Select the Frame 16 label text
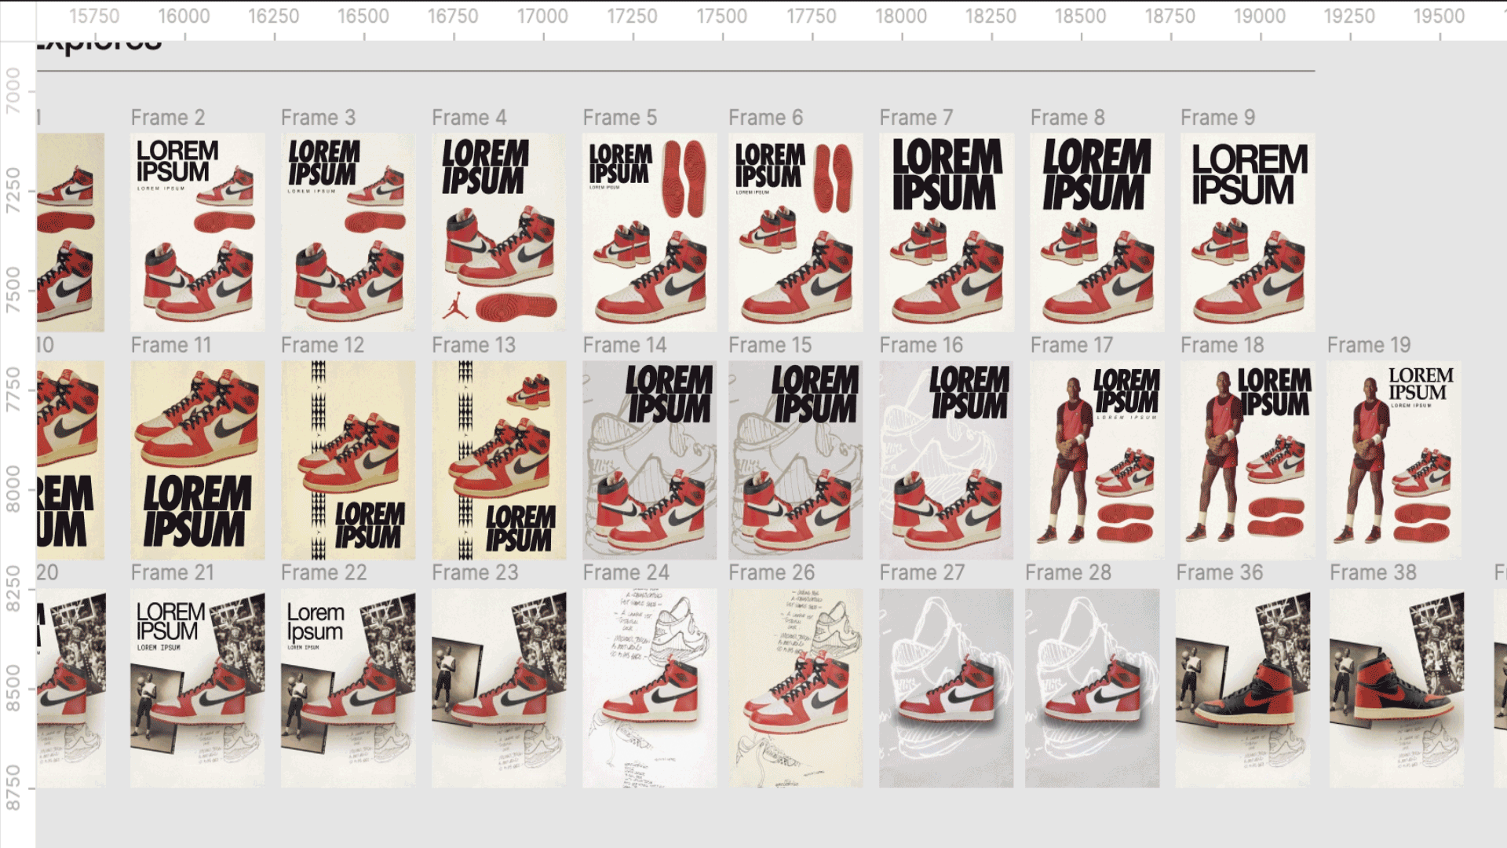The image size is (1507, 848). [x=921, y=345]
